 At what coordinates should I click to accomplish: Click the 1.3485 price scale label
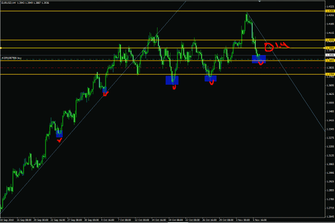330,111
